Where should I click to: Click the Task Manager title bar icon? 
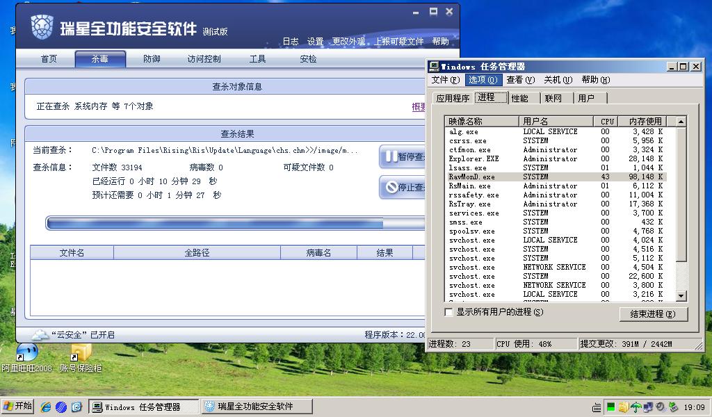(x=434, y=67)
